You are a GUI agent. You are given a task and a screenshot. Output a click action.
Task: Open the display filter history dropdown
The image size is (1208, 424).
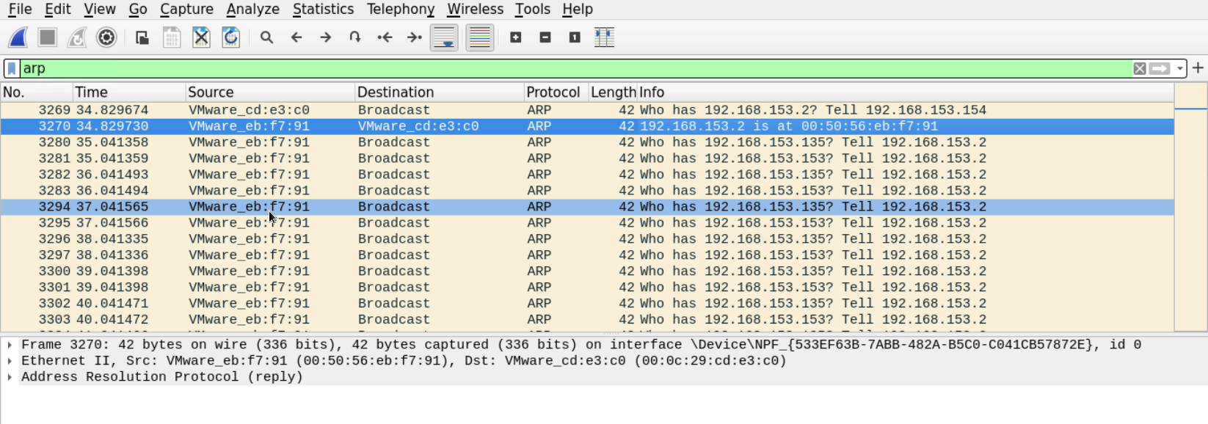pyautogui.click(x=1179, y=68)
